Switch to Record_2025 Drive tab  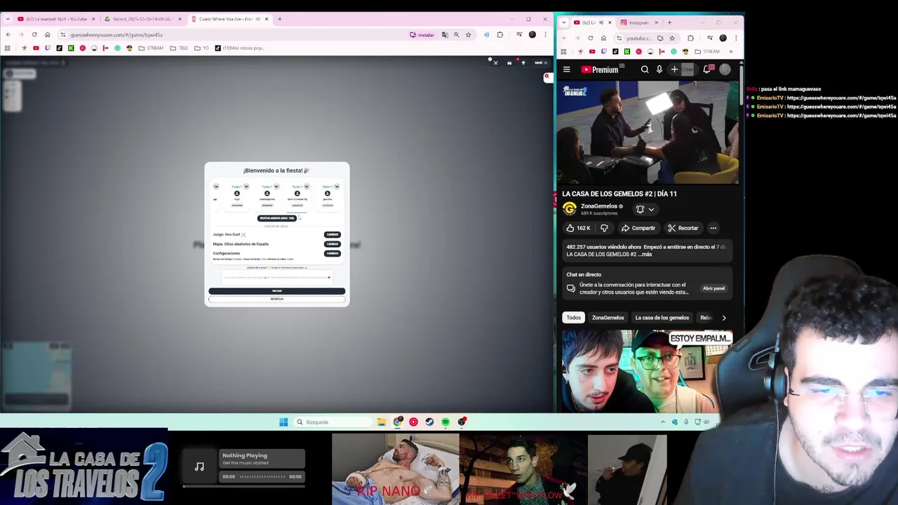coord(143,19)
